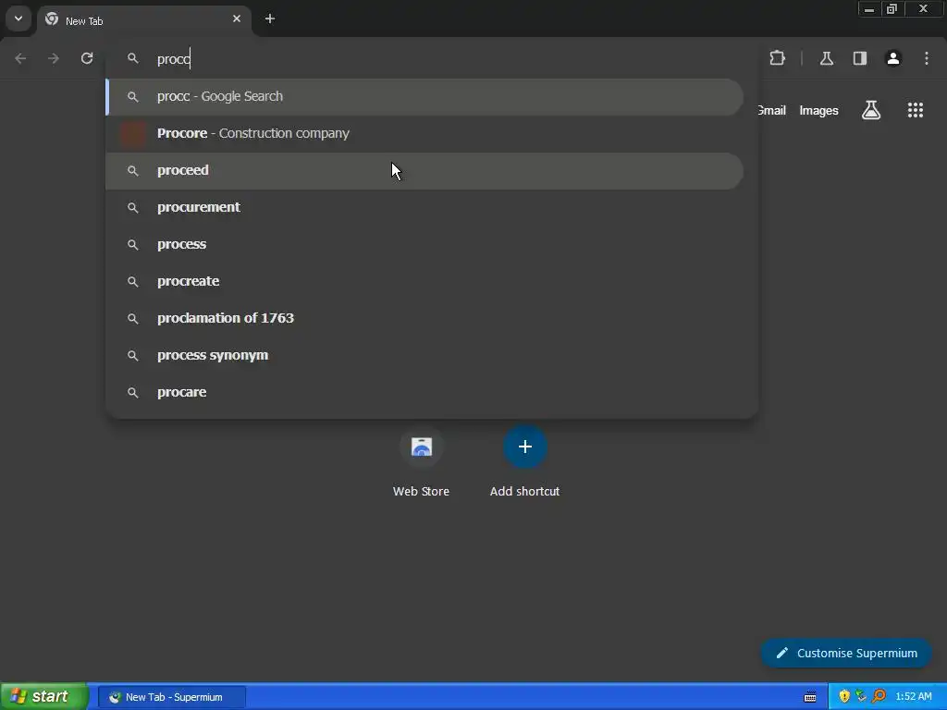
Task: Click the address bar containing 'procc'
Action: (x=431, y=58)
